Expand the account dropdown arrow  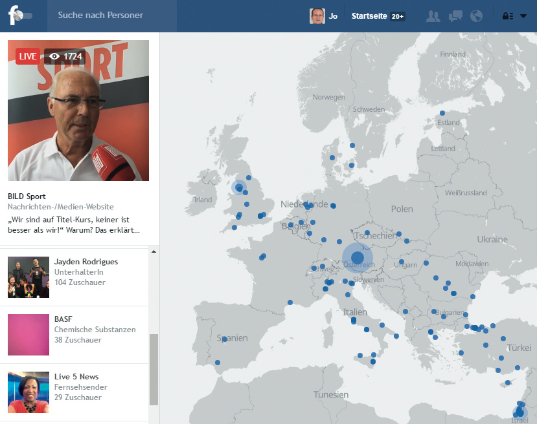[523, 16]
